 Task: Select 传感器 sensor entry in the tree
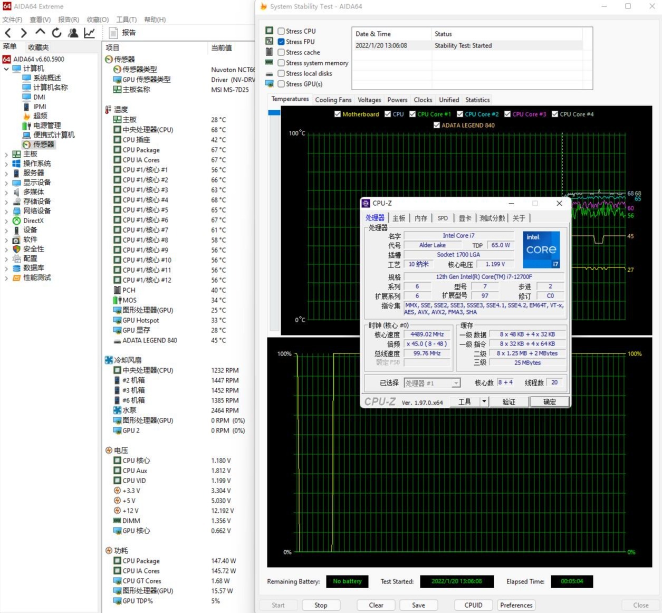click(43, 145)
